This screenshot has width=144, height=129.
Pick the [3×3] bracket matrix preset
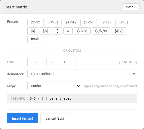(x=123, y=22)
